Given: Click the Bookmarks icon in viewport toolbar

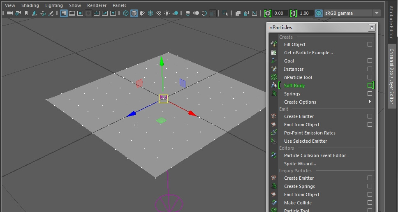Looking at the screenshot, I should click(x=26, y=13).
